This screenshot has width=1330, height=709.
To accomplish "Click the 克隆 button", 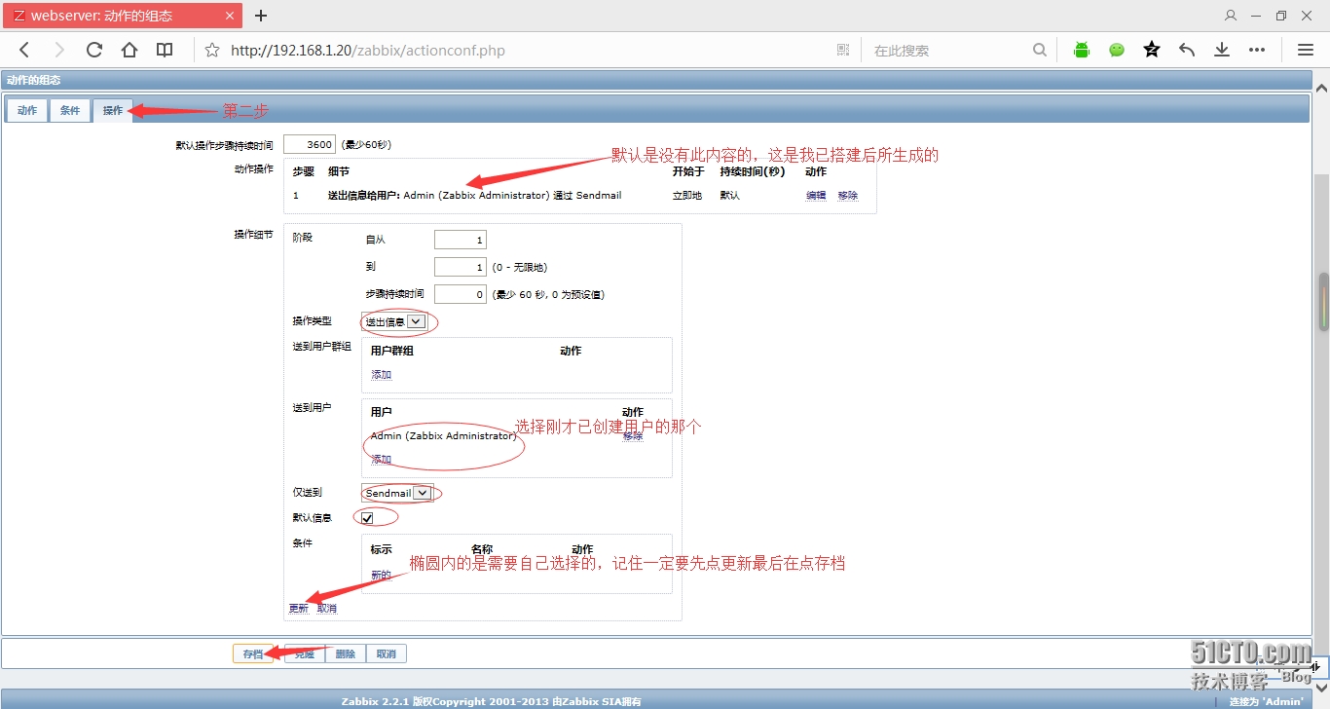I will [305, 654].
